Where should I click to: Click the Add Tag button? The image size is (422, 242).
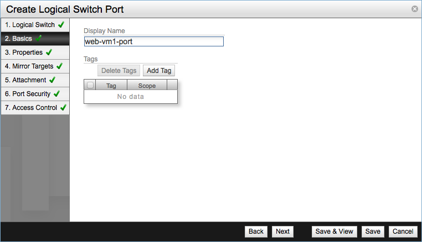(x=159, y=71)
